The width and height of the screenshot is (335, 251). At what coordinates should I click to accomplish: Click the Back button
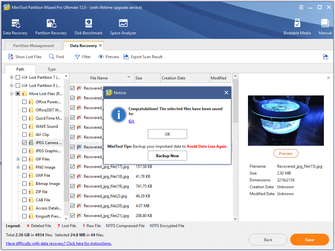point(268,240)
